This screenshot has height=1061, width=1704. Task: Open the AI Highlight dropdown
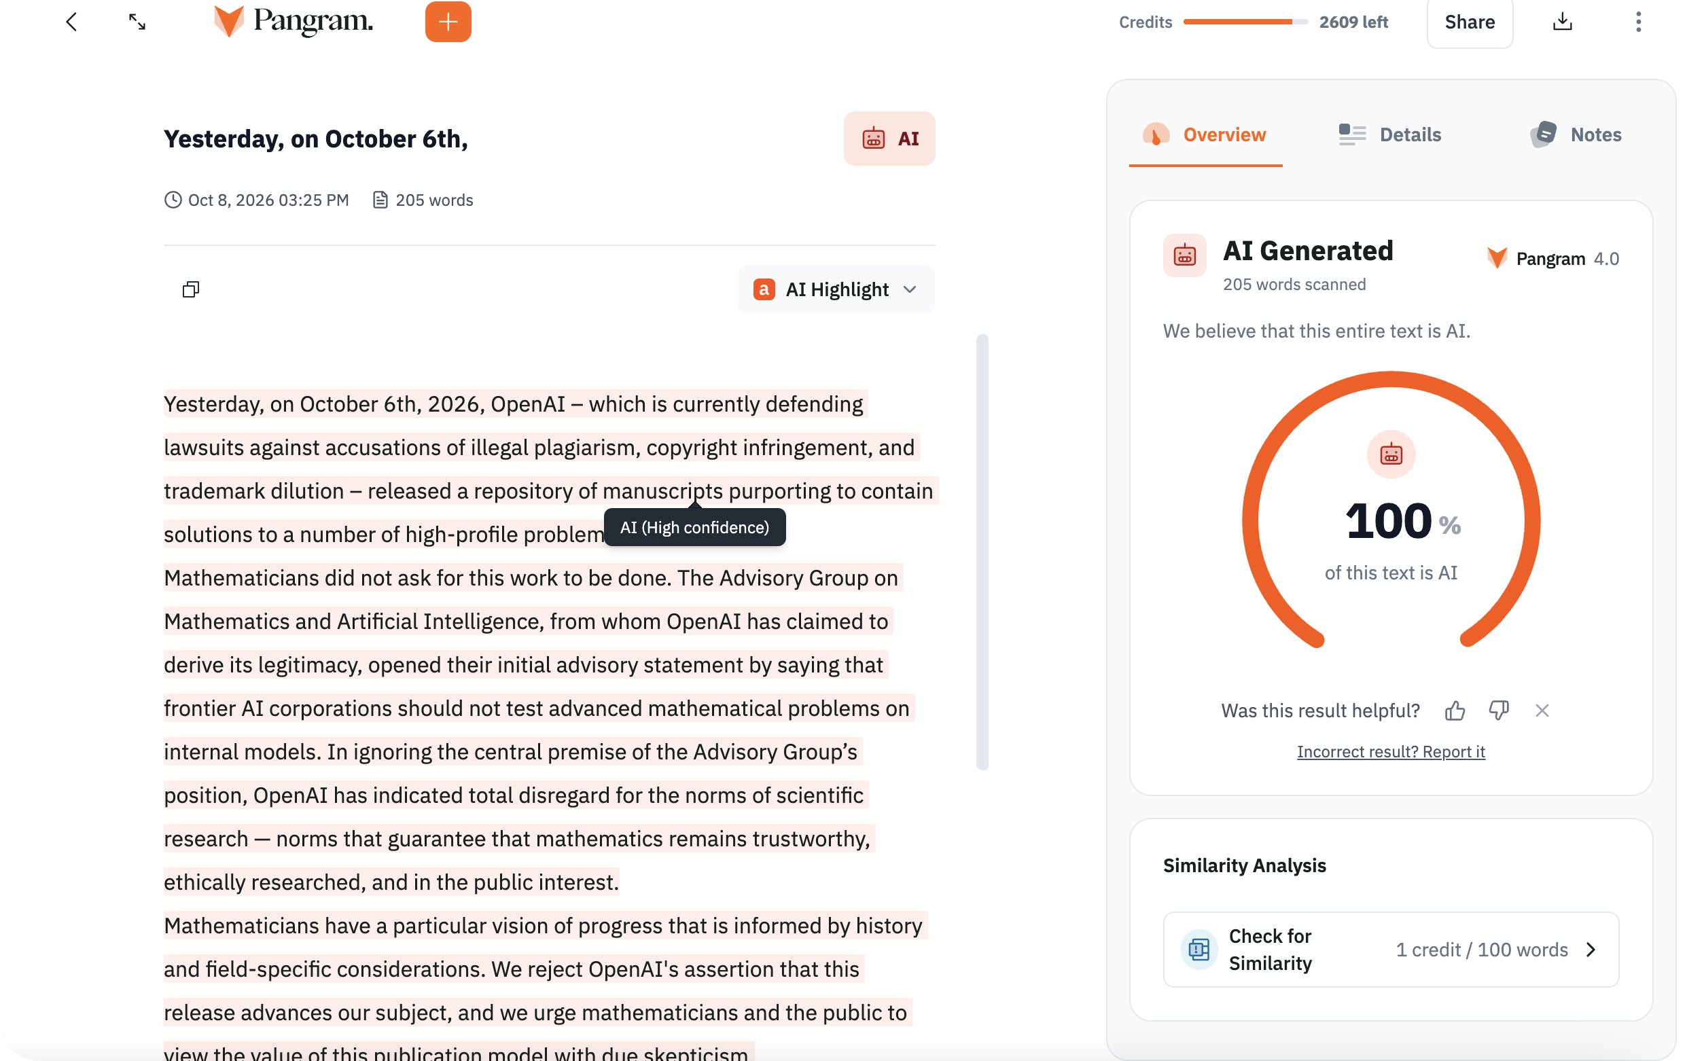coord(835,289)
